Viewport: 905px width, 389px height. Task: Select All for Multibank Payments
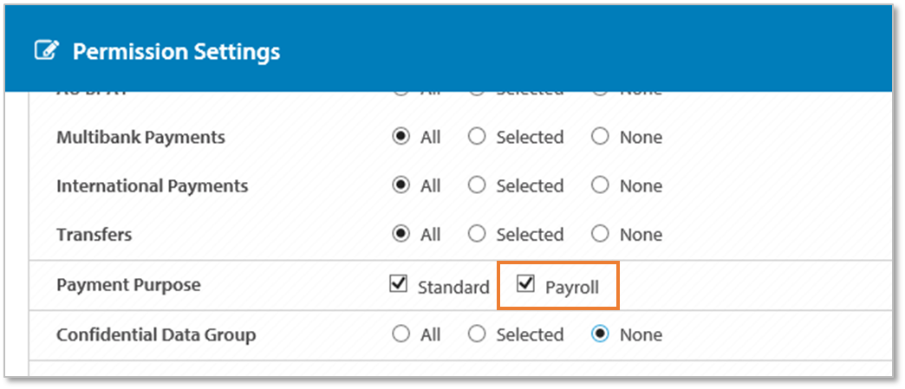tap(400, 137)
